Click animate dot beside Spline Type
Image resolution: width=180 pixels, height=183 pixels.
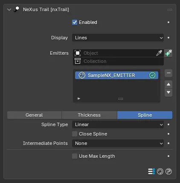[x=168, y=124]
